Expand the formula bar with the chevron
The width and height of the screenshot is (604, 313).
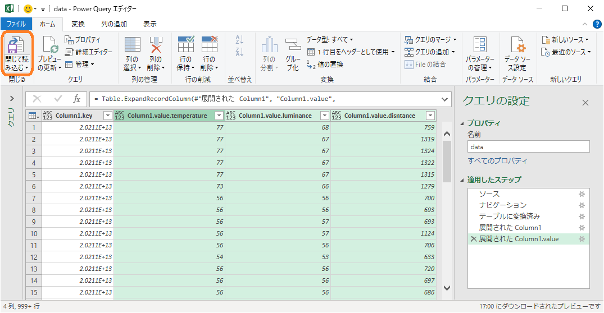click(x=445, y=99)
